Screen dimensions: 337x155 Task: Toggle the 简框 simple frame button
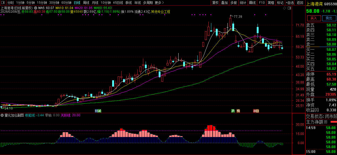[271, 3]
